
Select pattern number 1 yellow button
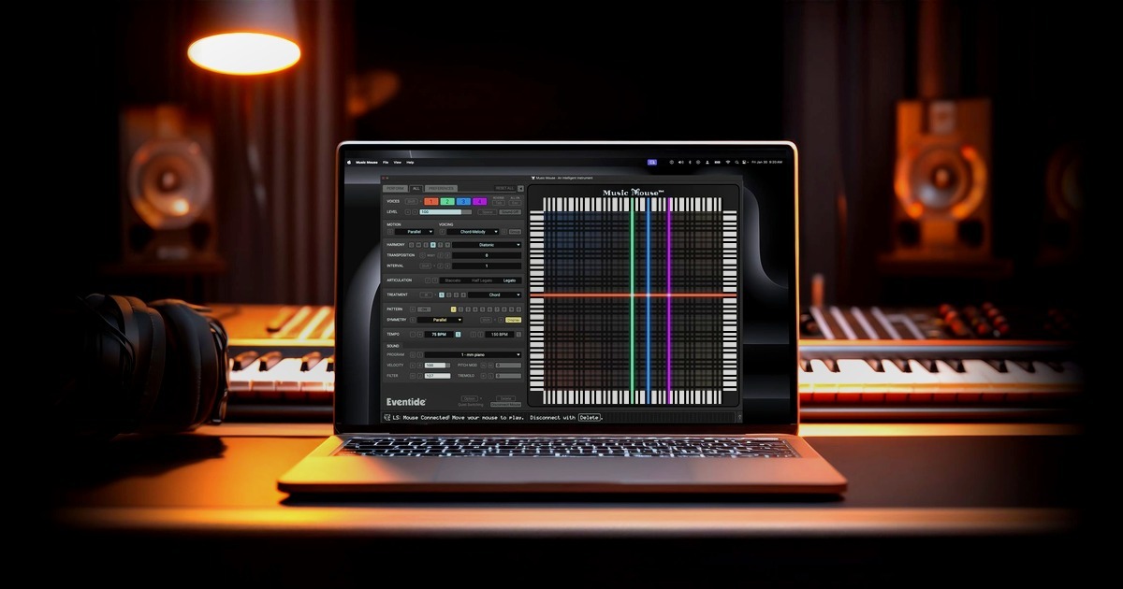[454, 309]
